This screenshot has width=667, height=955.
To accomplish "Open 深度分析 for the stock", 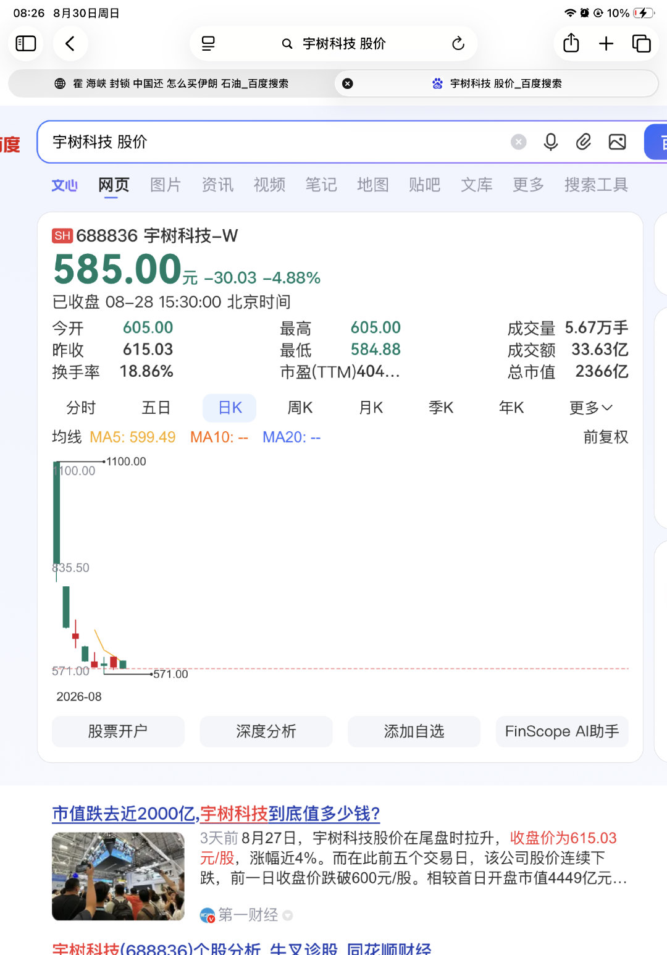I will point(266,731).
